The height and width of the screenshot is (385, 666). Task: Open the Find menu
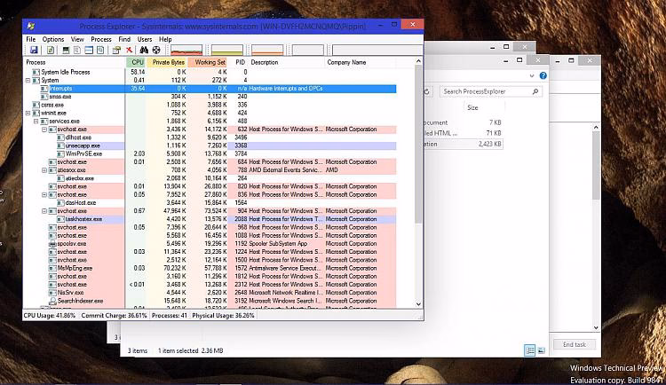(x=124, y=39)
